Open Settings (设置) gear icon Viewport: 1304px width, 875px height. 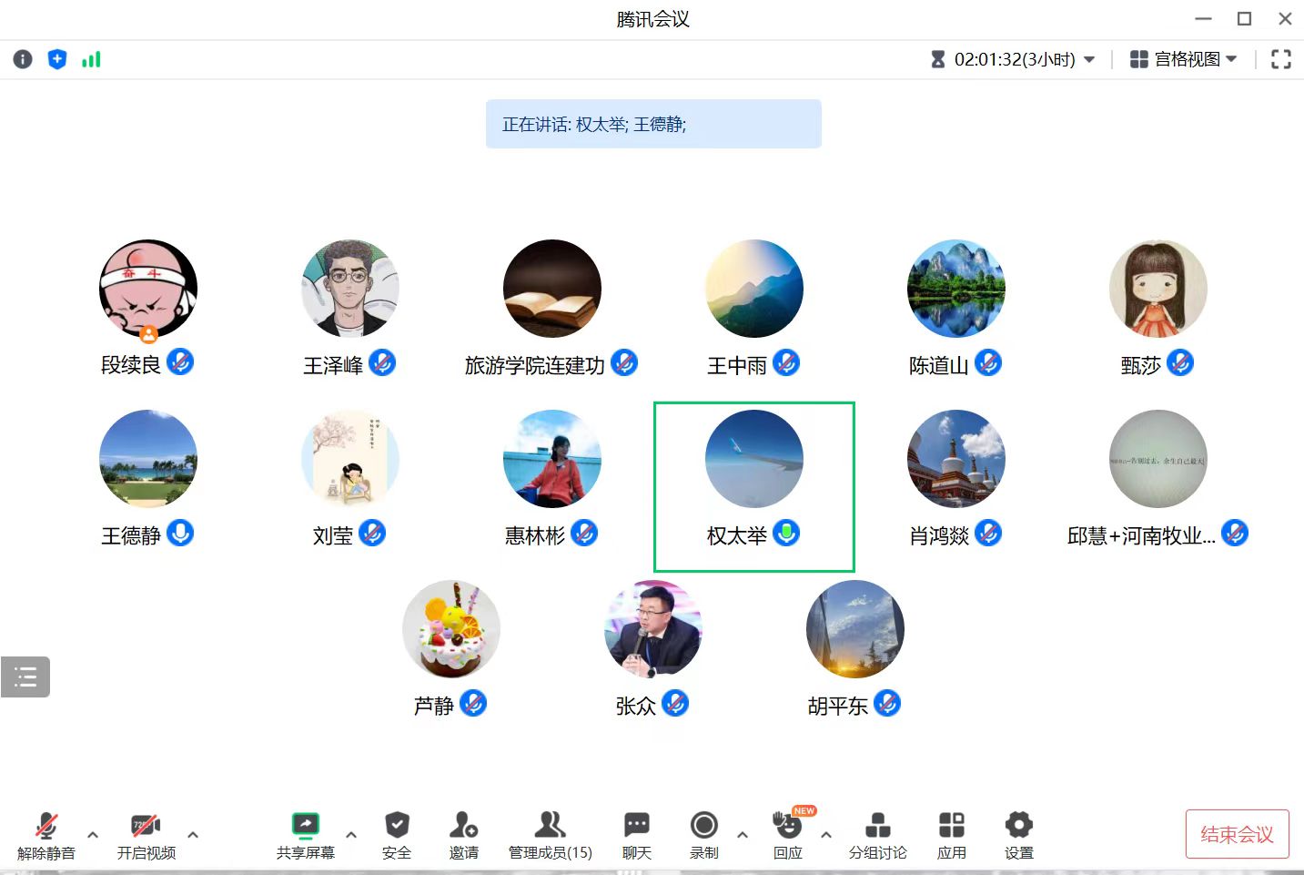1018,834
